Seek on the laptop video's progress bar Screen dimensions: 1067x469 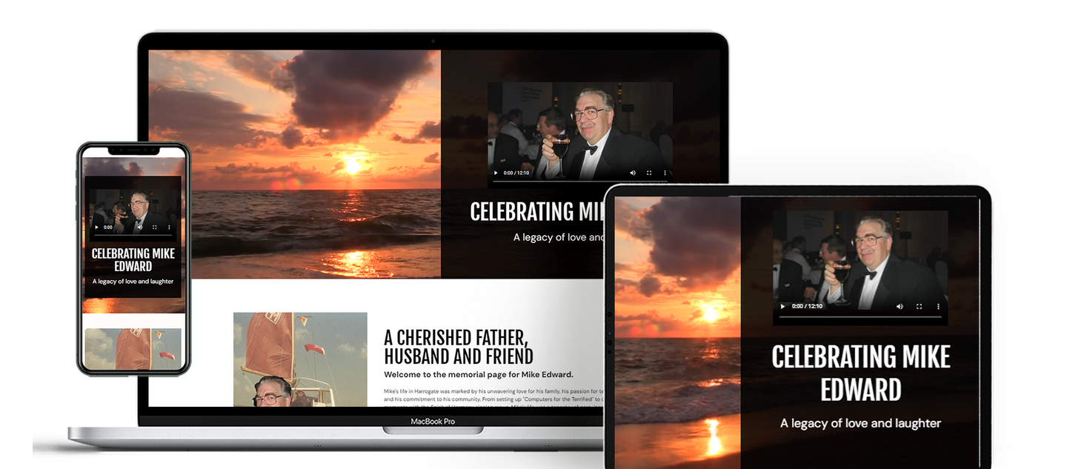coord(580,180)
